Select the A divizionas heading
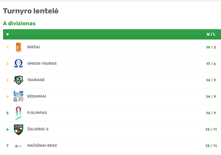 19,23
